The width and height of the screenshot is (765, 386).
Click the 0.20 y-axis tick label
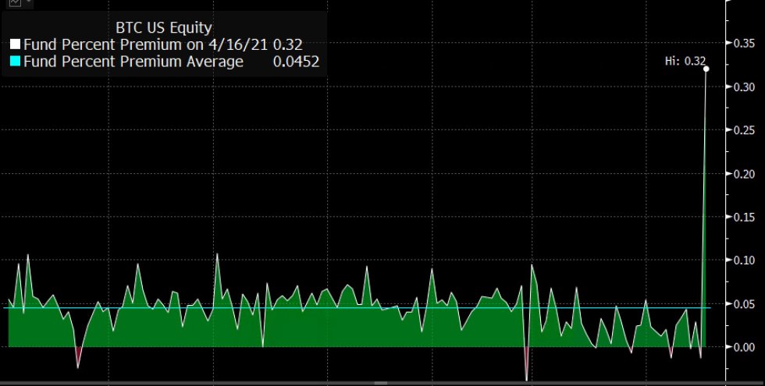(x=743, y=174)
